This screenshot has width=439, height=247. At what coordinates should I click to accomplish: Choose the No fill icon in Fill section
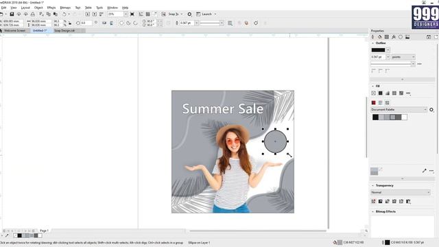click(x=373, y=93)
